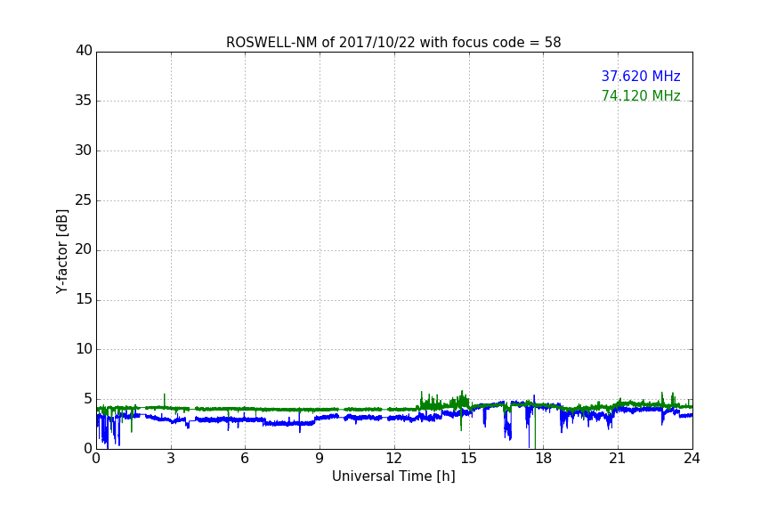This screenshot has width=769, height=513.
Task: Click the y-axis tick label 5
Action: coord(88,399)
